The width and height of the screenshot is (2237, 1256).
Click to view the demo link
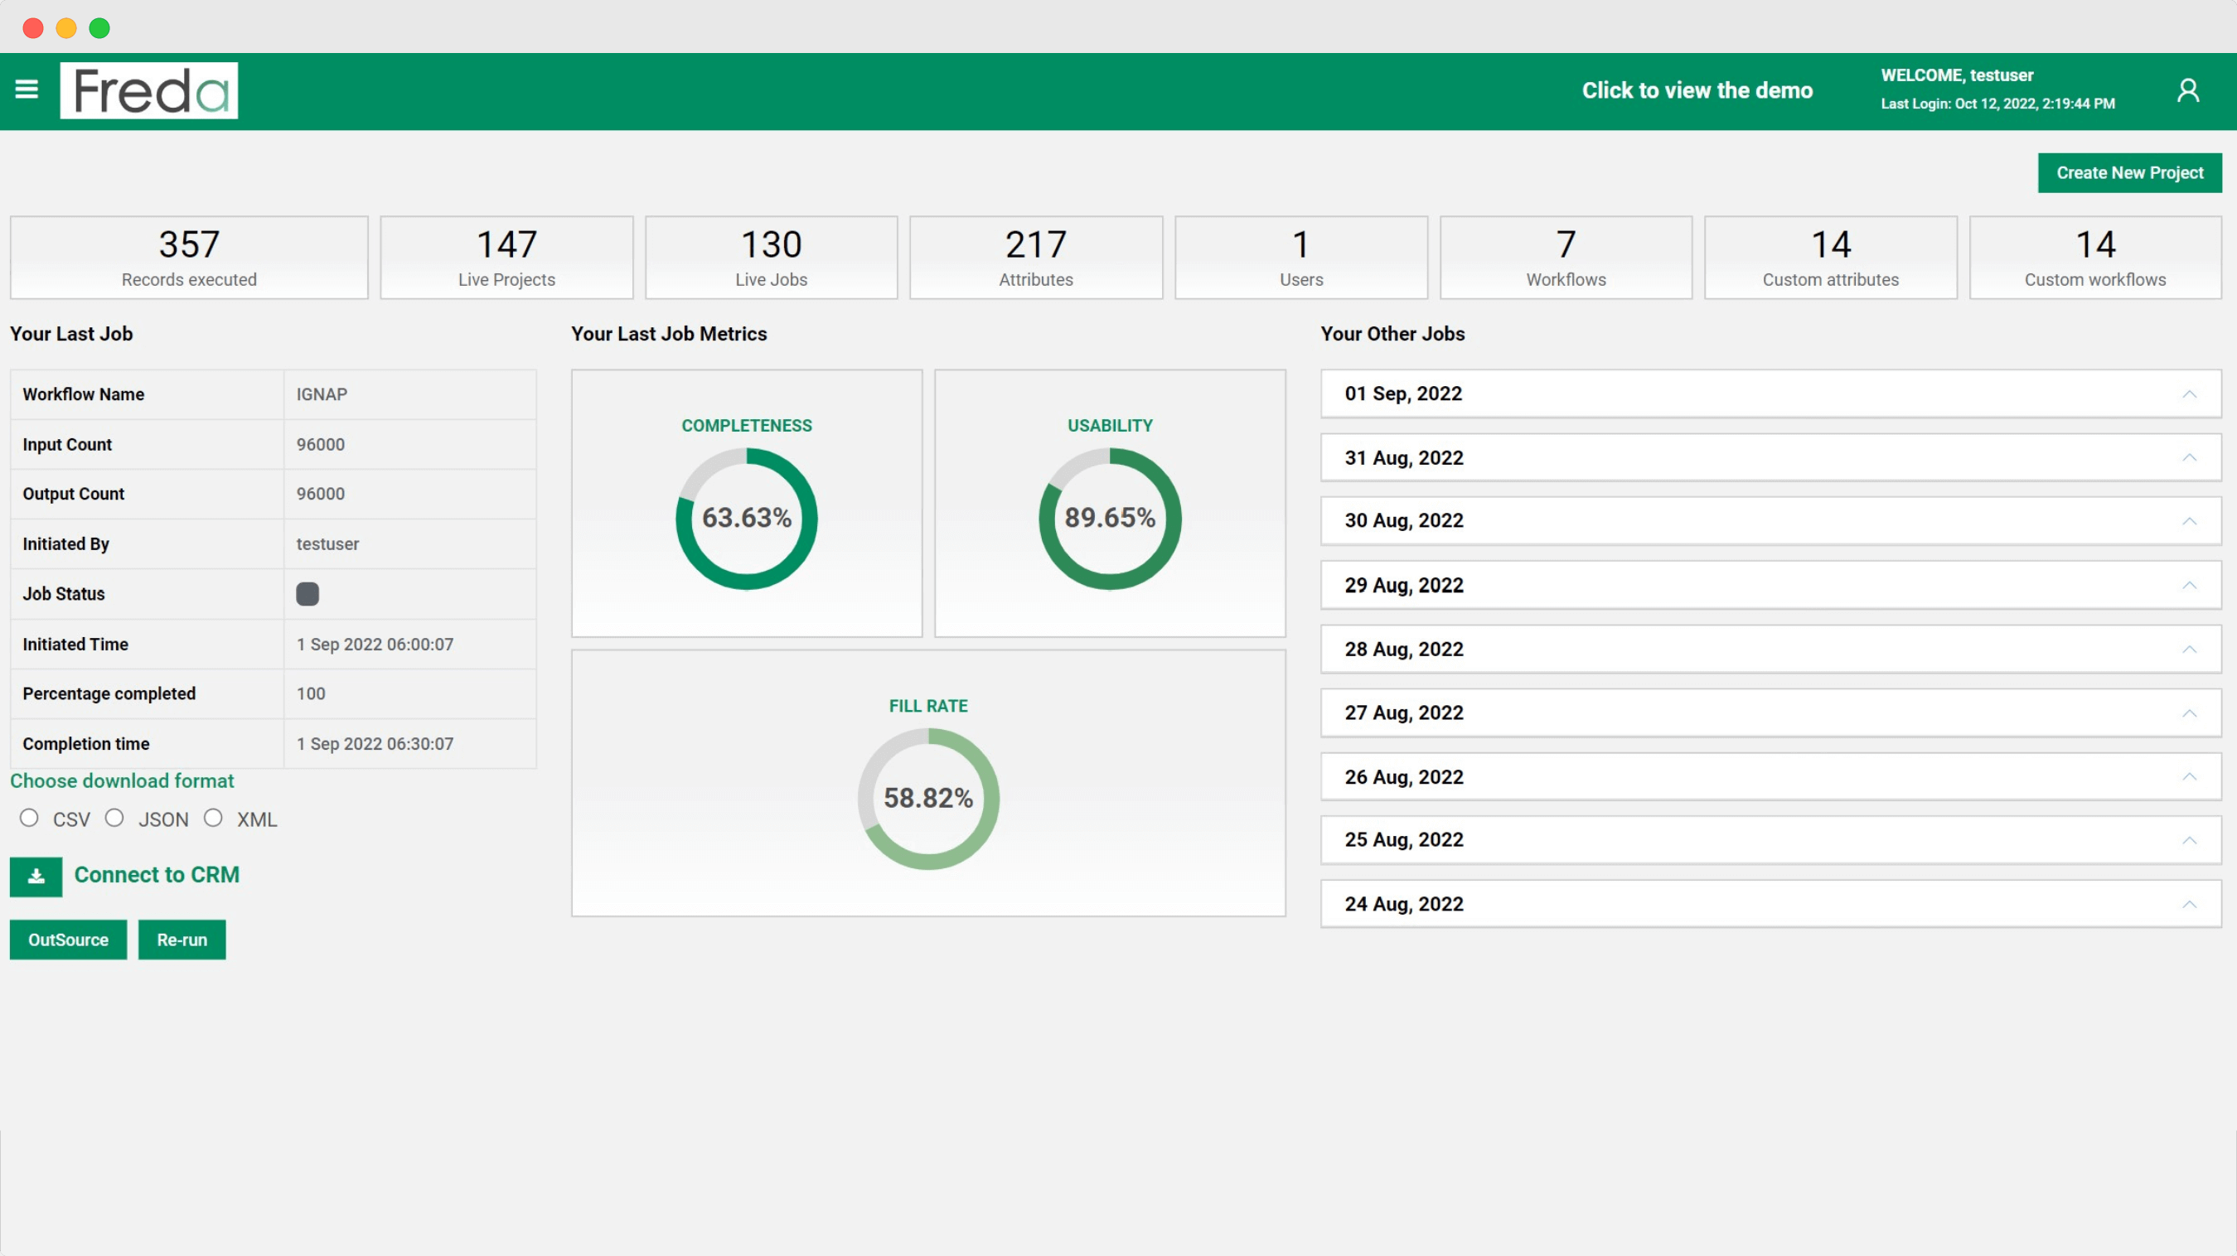[1697, 90]
